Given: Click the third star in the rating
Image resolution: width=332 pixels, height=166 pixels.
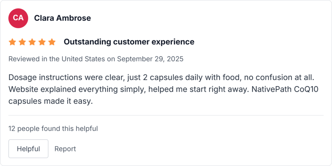Looking at the screenshot, I should [x=32, y=42].
